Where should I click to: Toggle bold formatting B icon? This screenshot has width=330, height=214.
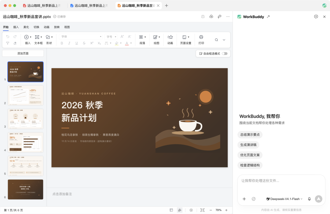pyautogui.click(x=62, y=43)
